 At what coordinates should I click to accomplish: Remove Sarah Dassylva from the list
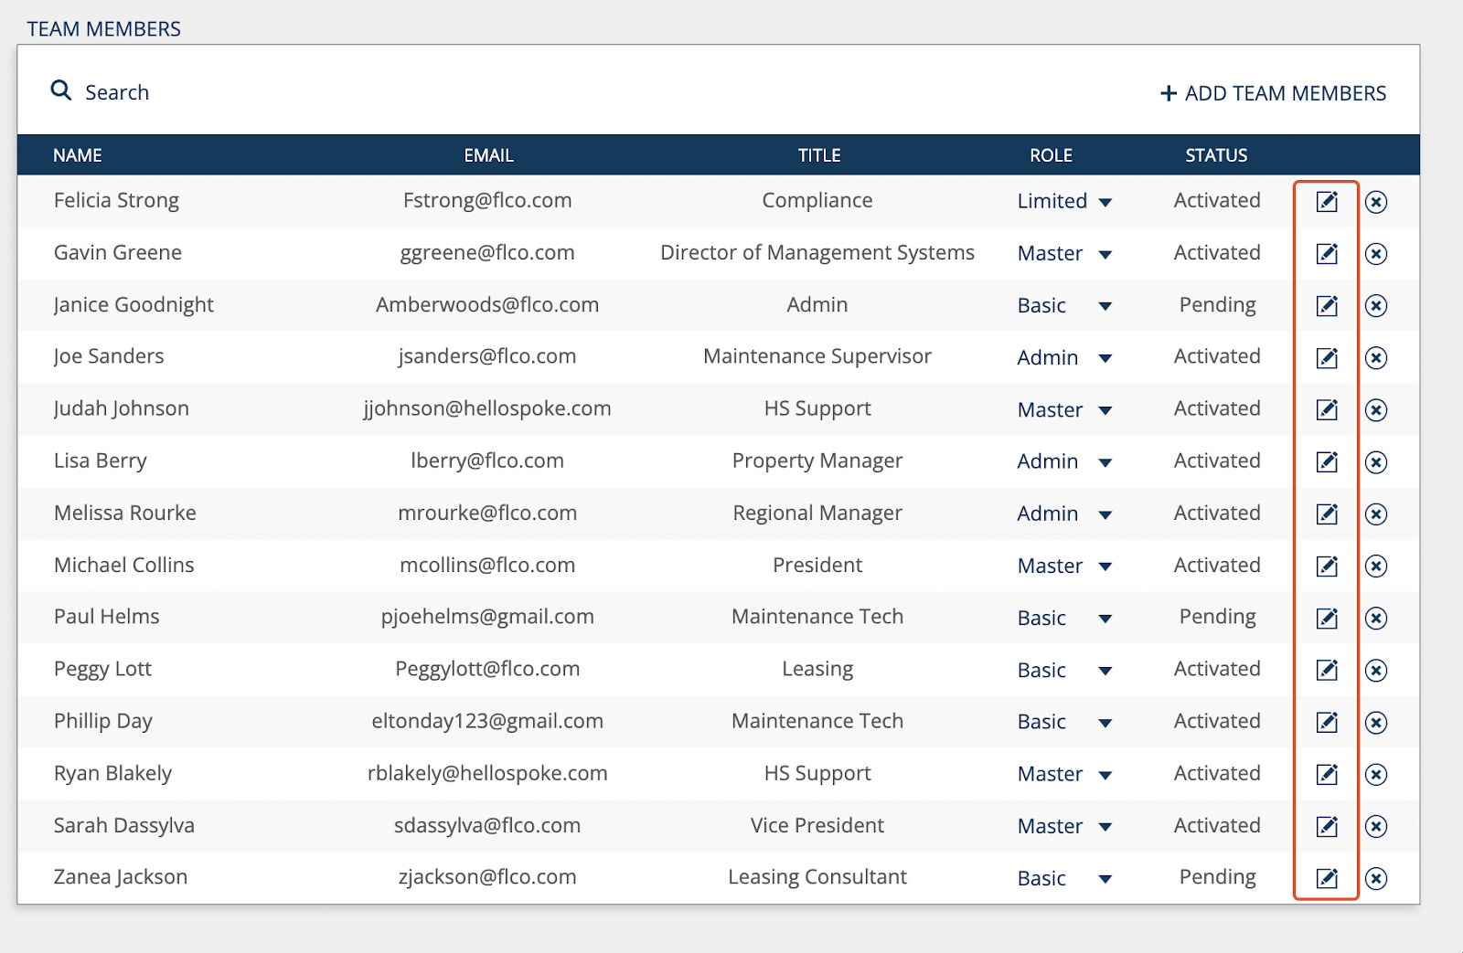[1376, 826]
